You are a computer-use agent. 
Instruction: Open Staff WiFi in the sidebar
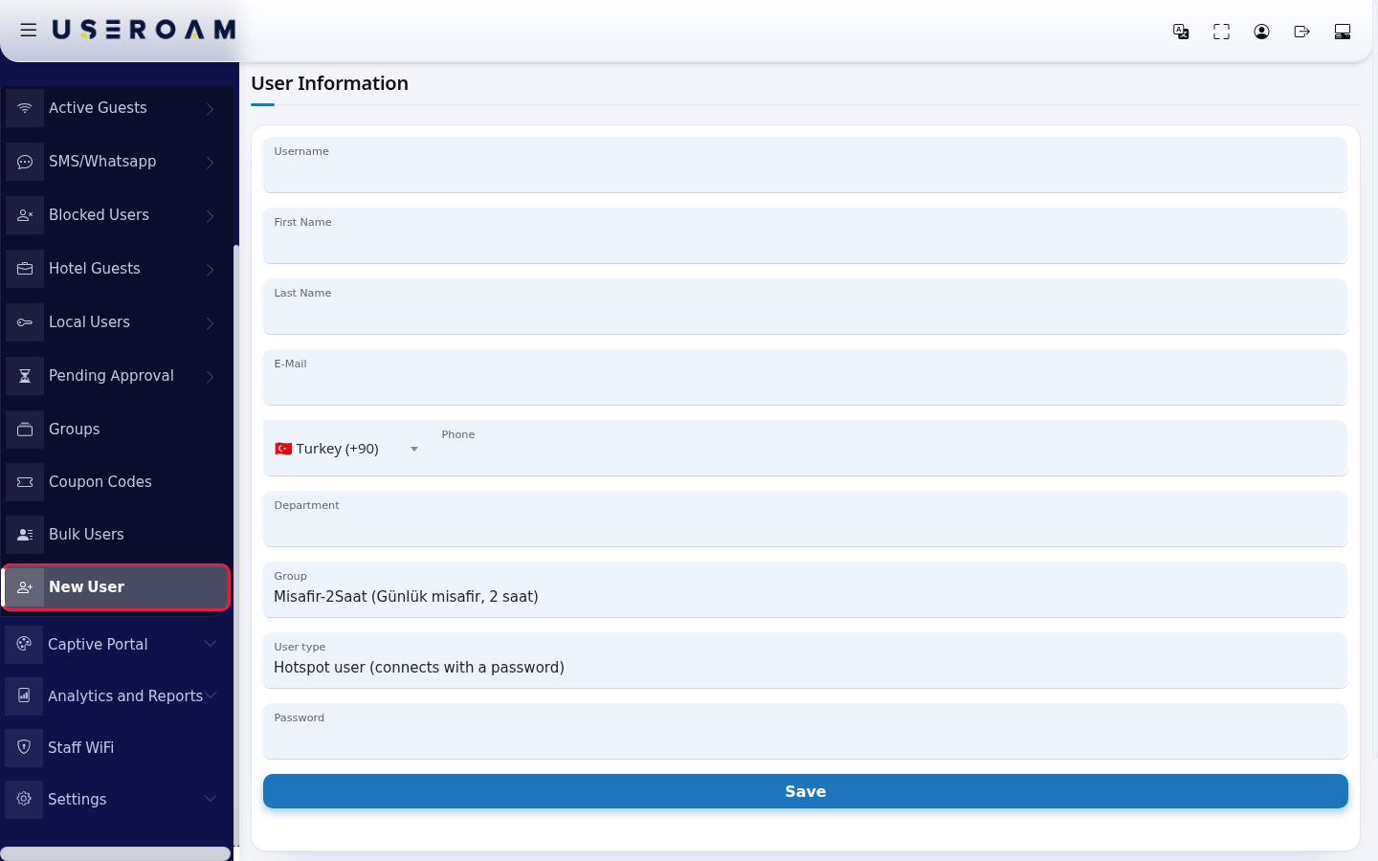tap(116, 748)
